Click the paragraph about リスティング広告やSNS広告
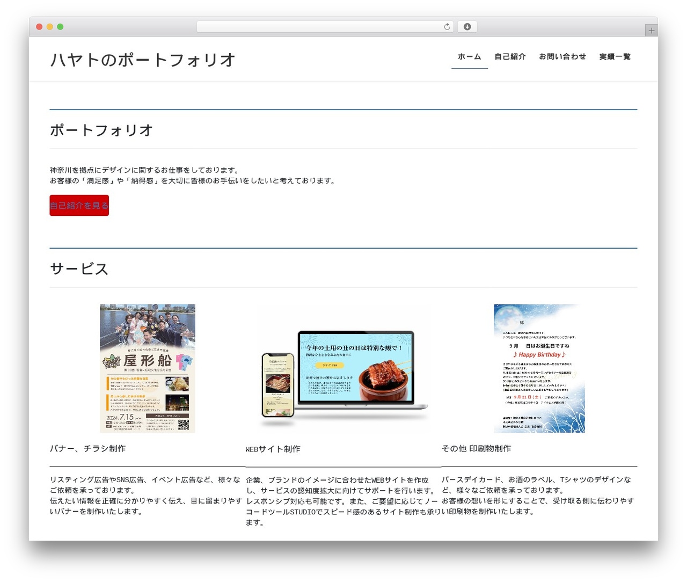 146,496
